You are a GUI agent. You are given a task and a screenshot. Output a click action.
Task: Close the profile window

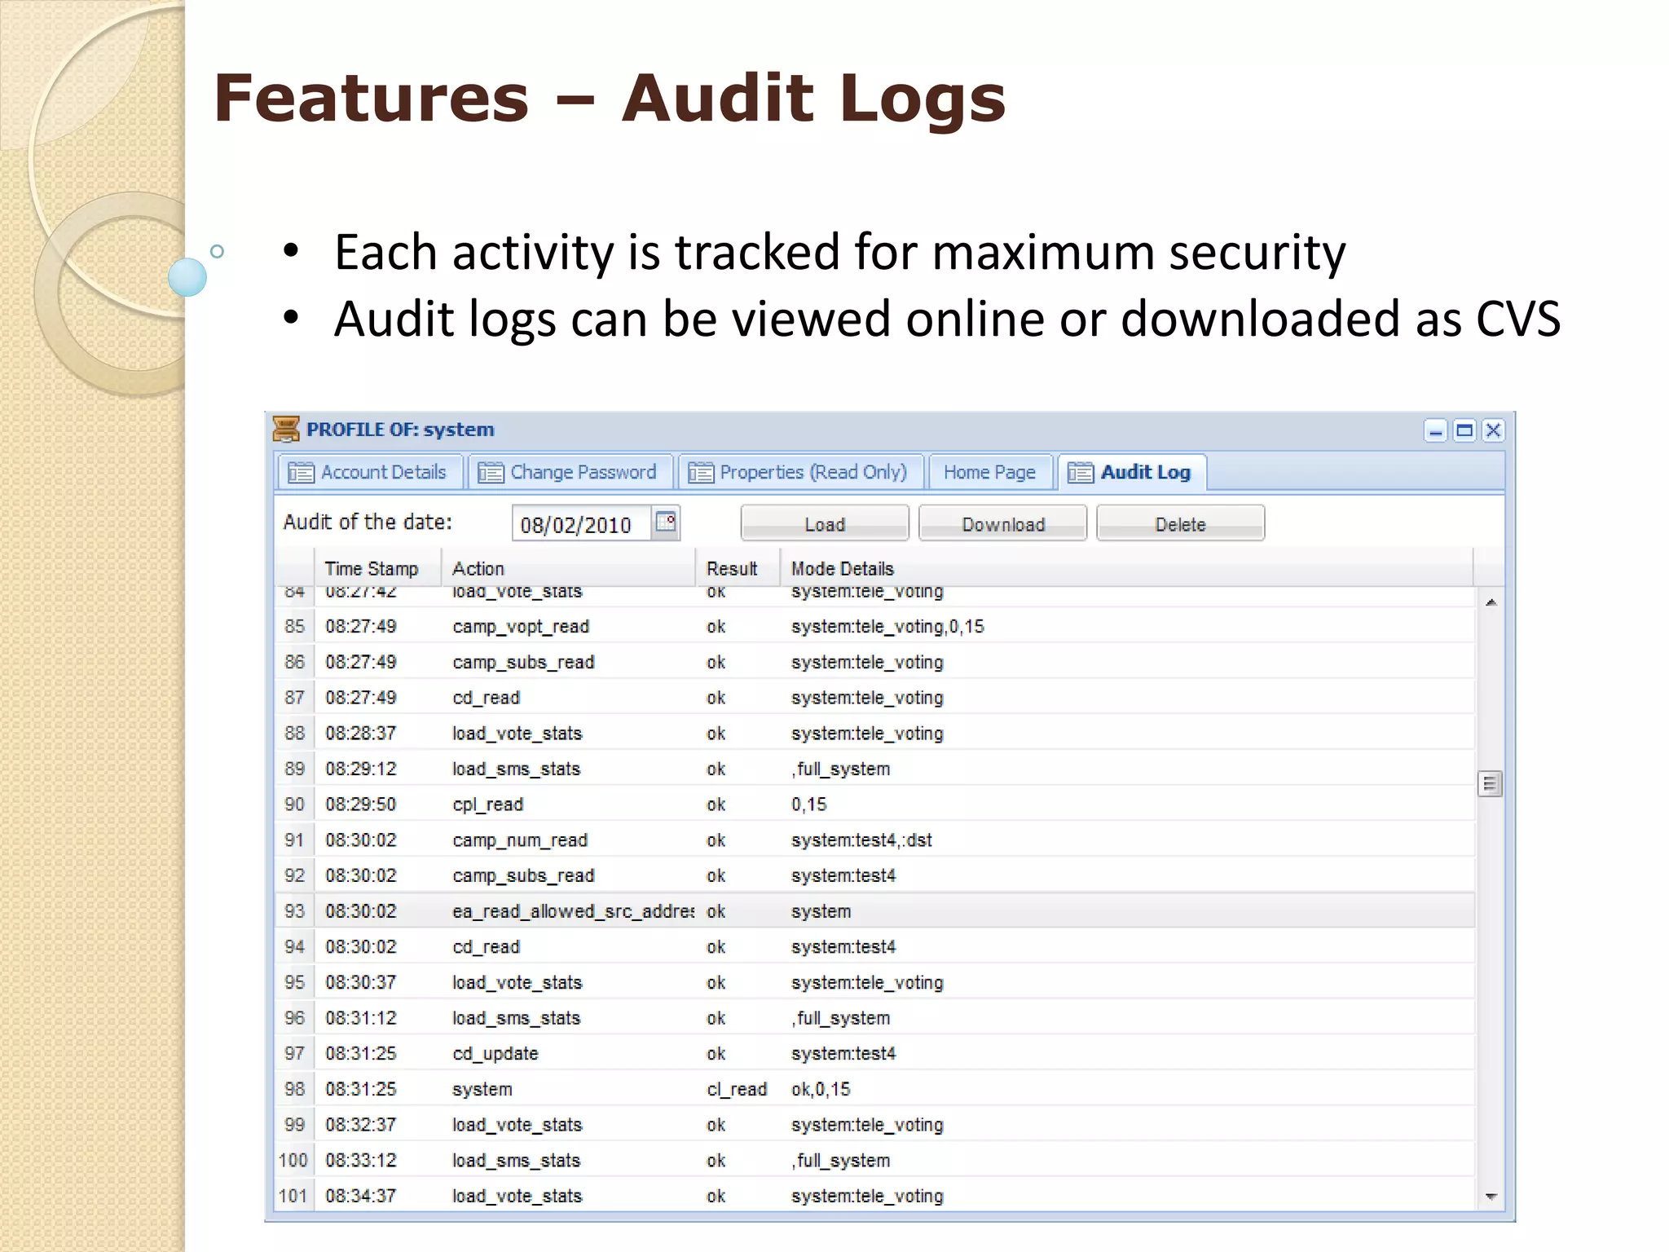point(1493,430)
